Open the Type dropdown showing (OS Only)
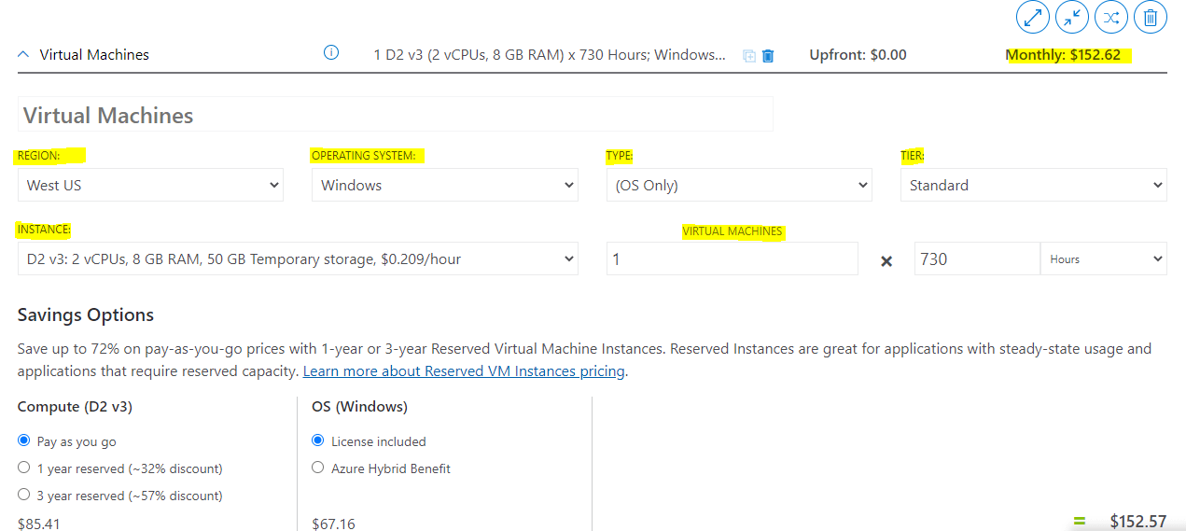The height and width of the screenshot is (531, 1186). pyautogui.click(x=739, y=185)
